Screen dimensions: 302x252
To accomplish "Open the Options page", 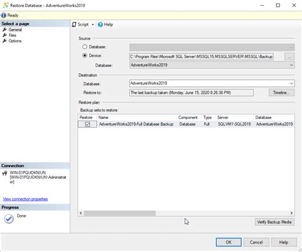I will coord(15,41).
